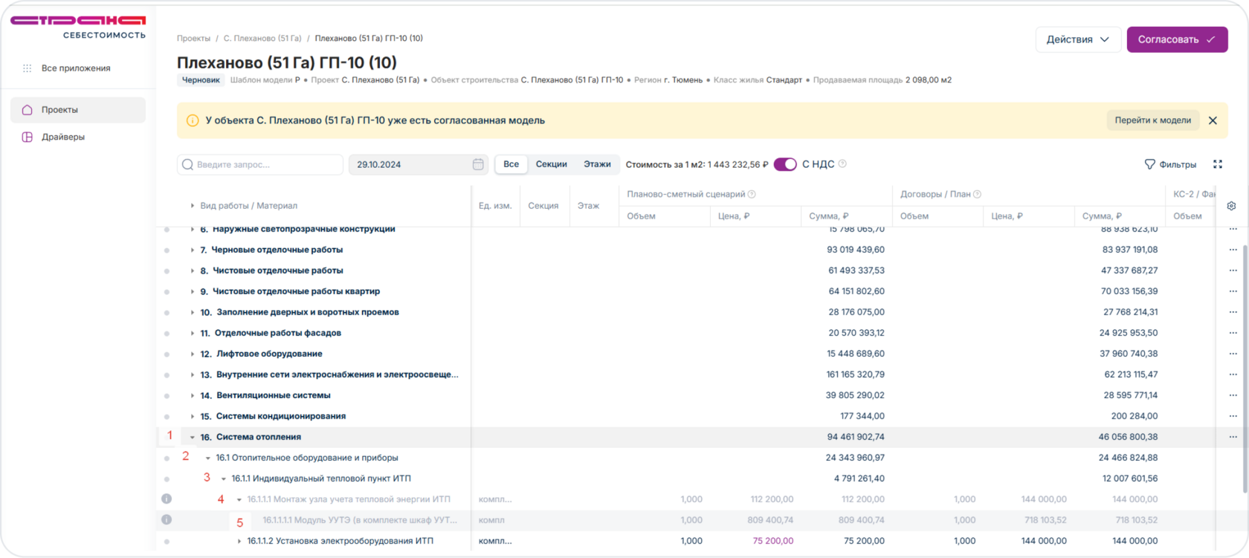Screen dimensions: 1249x558
Task: Click info icon beside Договоры / План
Action: click(978, 195)
